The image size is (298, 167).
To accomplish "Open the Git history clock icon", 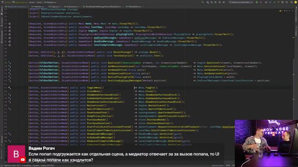I will [x=283, y=2].
